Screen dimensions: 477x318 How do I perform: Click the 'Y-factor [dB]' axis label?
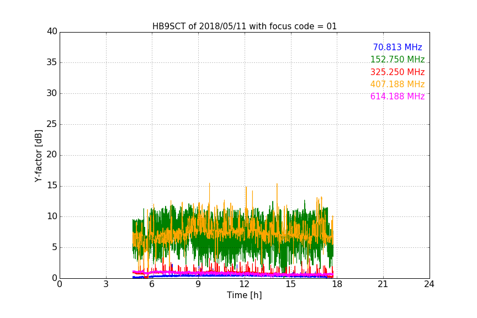[x=38, y=156]
